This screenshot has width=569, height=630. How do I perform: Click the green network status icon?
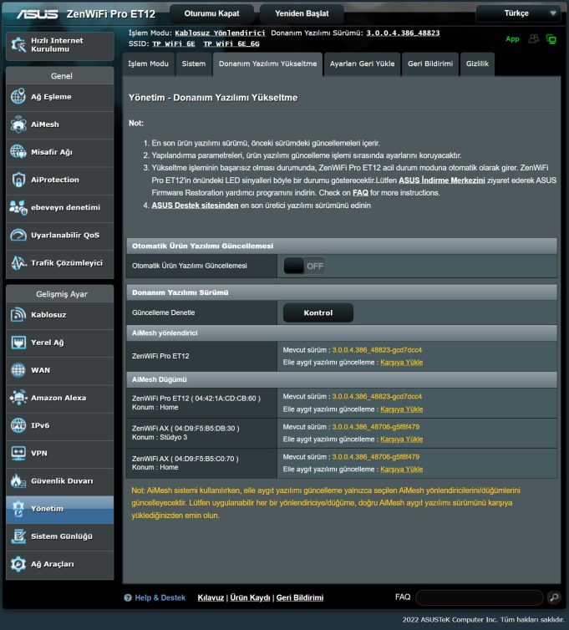pyautogui.click(x=551, y=39)
